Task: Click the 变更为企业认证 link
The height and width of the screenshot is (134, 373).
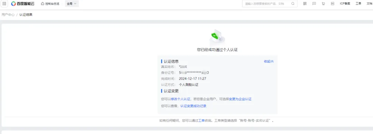Action: pyautogui.click(x=240, y=99)
